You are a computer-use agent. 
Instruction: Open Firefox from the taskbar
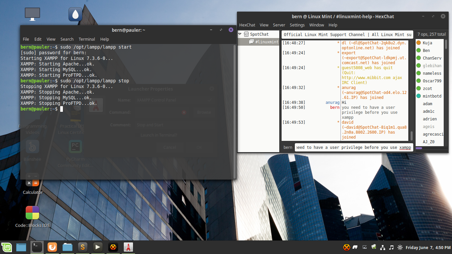pyautogui.click(x=52, y=247)
